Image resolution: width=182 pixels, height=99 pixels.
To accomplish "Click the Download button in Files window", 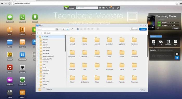I will click(134, 29).
